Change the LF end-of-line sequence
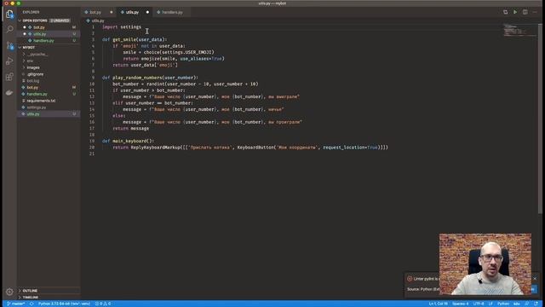Screen dimensions: 545x307 pos(490,304)
